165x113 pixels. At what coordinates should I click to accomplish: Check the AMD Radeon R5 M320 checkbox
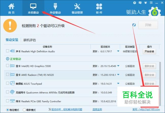(7, 74)
